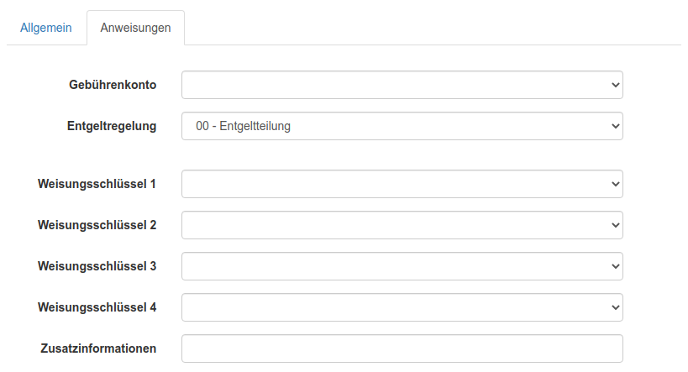Select the Anweisungen tab
688x372 pixels.
pos(135,28)
